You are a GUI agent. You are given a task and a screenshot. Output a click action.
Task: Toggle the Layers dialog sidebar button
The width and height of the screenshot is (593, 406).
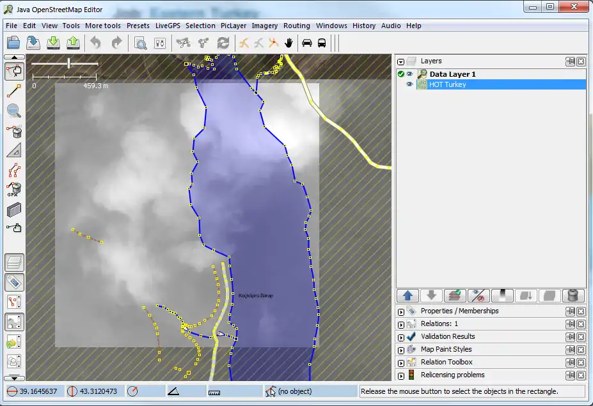[14, 262]
